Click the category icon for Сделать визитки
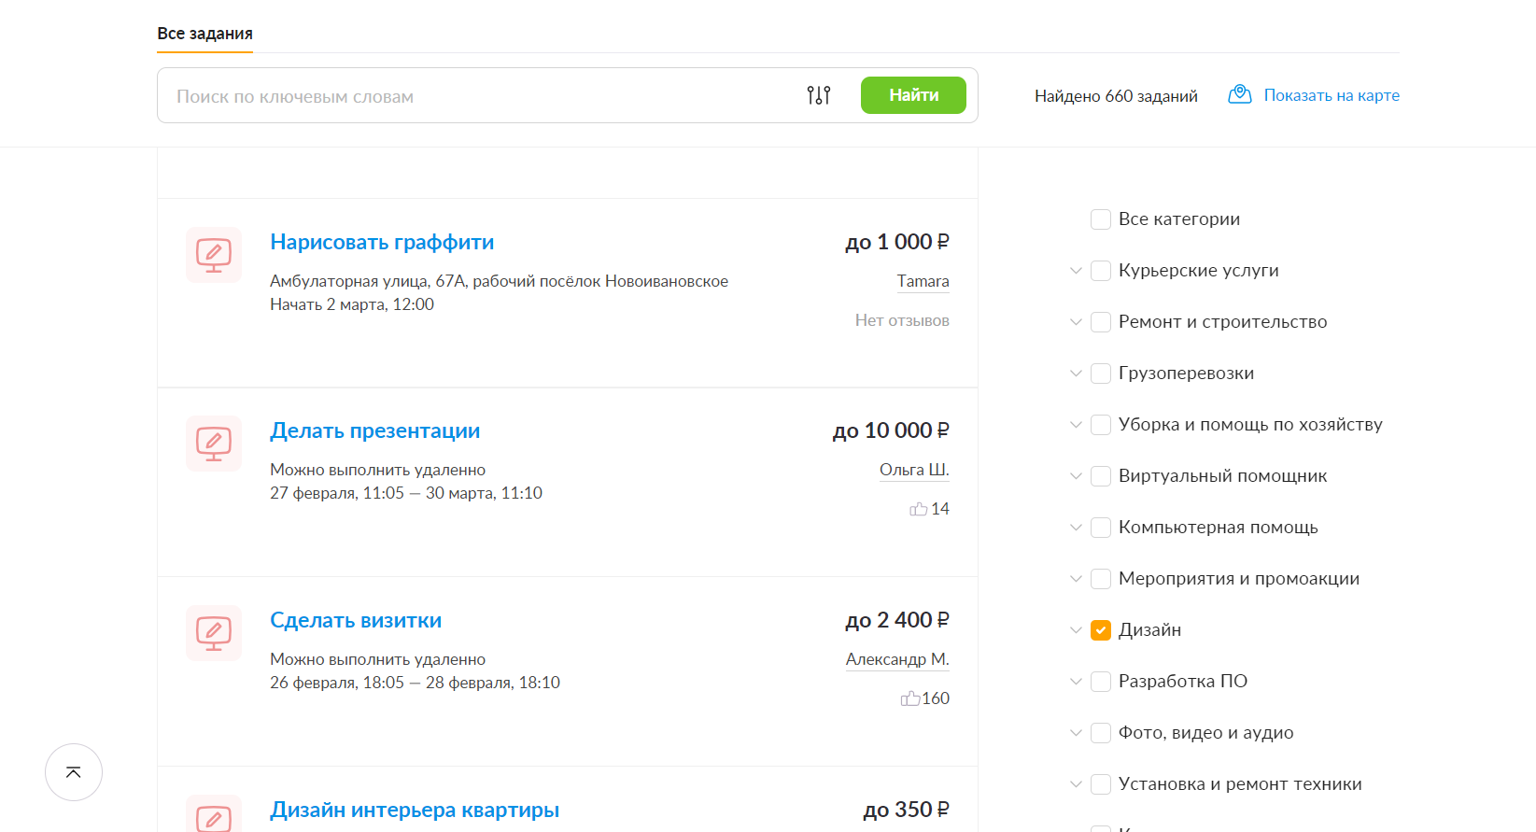 [214, 633]
